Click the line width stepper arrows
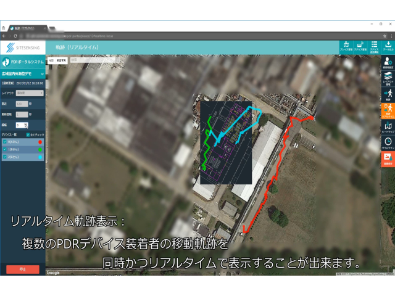This screenshot has width=395, height=296. 25,125
